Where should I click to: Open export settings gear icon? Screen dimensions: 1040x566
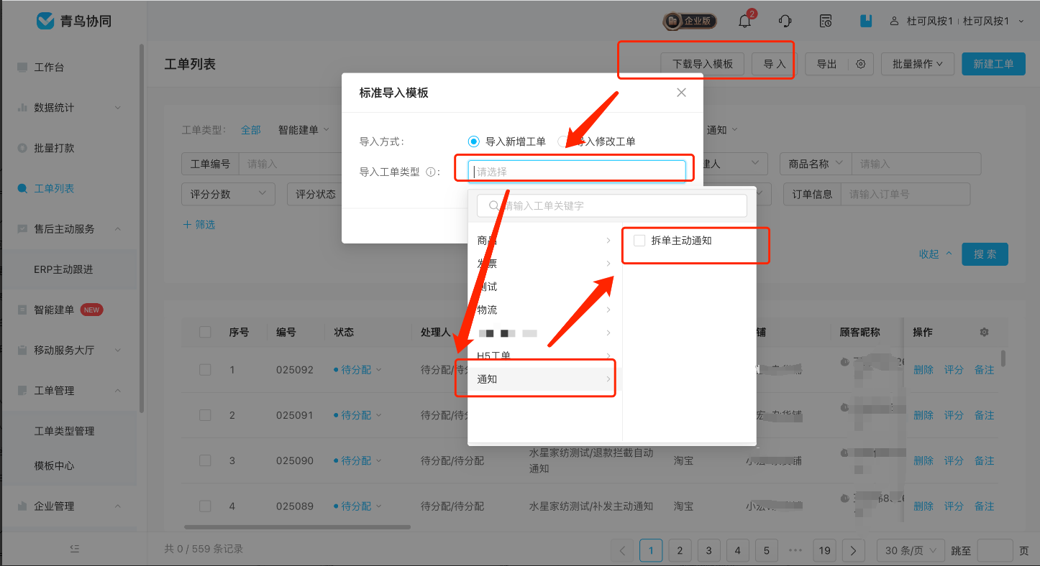click(x=860, y=64)
